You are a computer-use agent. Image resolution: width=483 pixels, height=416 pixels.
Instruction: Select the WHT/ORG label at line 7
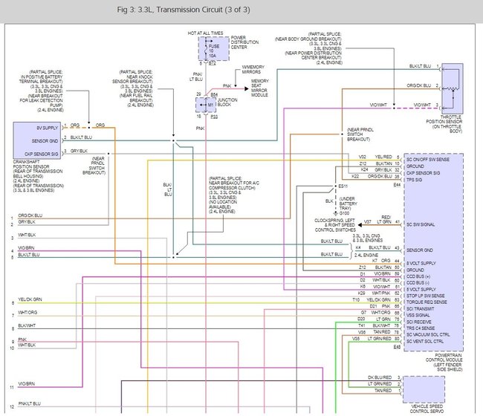click(x=27, y=312)
